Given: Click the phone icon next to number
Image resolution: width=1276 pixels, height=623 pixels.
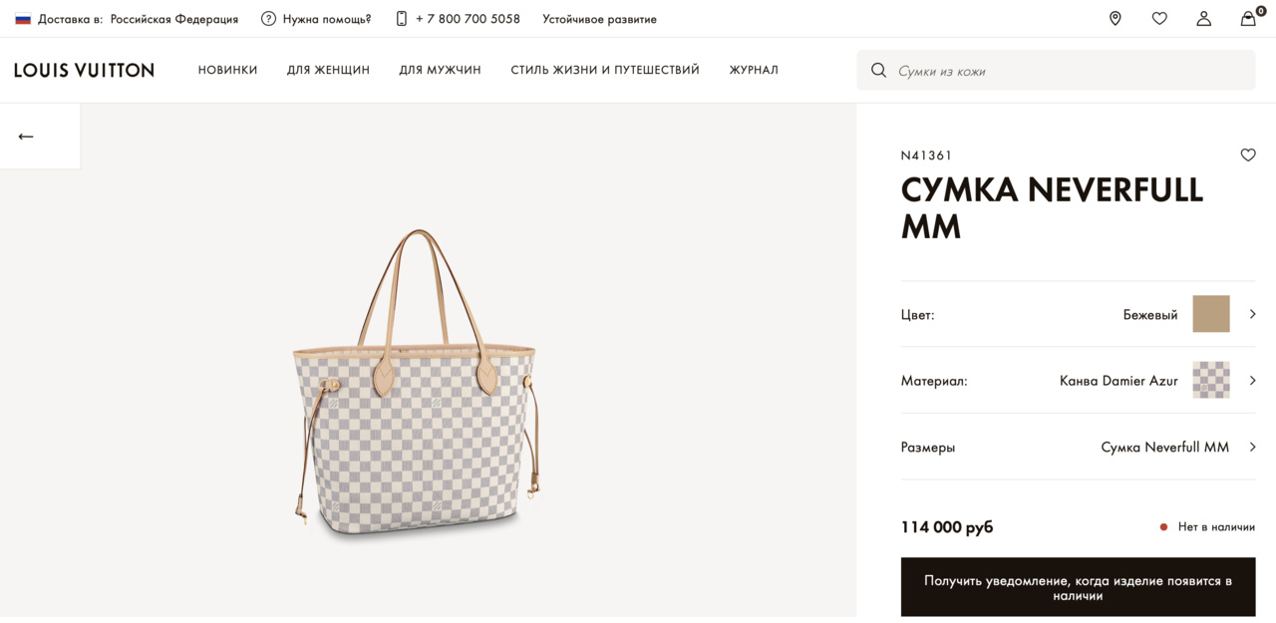Looking at the screenshot, I should click(x=402, y=19).
